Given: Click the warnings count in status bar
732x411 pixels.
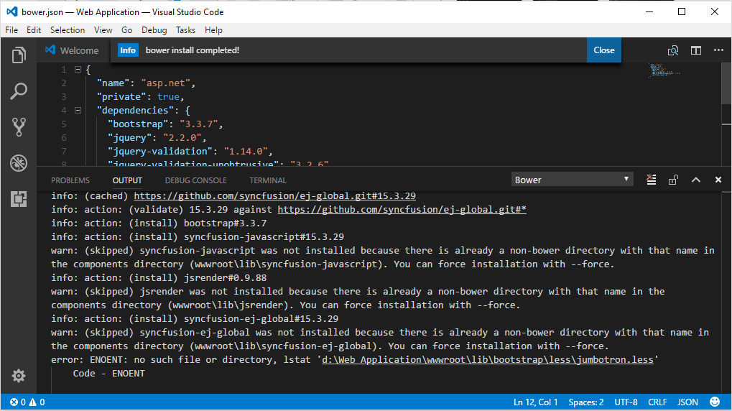Looking at the screenshot, I should click(x=37, y=402).
